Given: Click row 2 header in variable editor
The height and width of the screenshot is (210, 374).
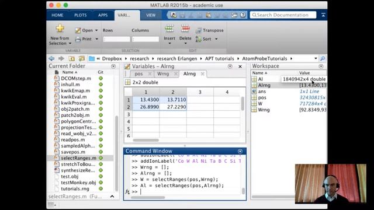Looking at the screenshot, I should click(129, 107).
